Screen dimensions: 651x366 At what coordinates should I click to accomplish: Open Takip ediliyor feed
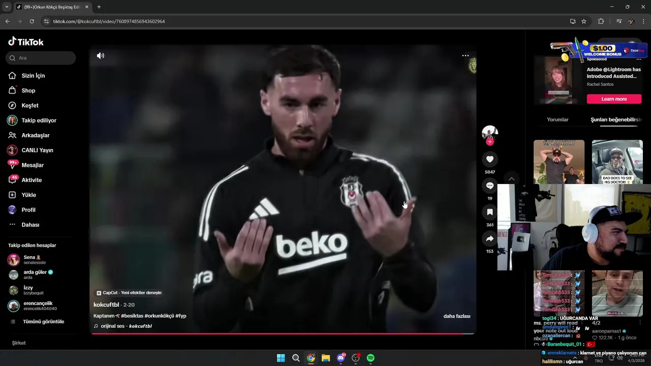[x=39, y=120]
